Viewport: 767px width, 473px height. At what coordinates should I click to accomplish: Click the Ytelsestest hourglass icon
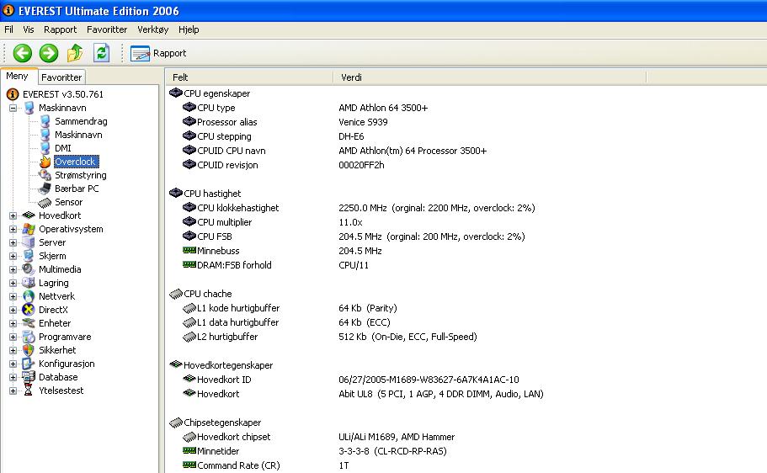click(x=29, y=391)
